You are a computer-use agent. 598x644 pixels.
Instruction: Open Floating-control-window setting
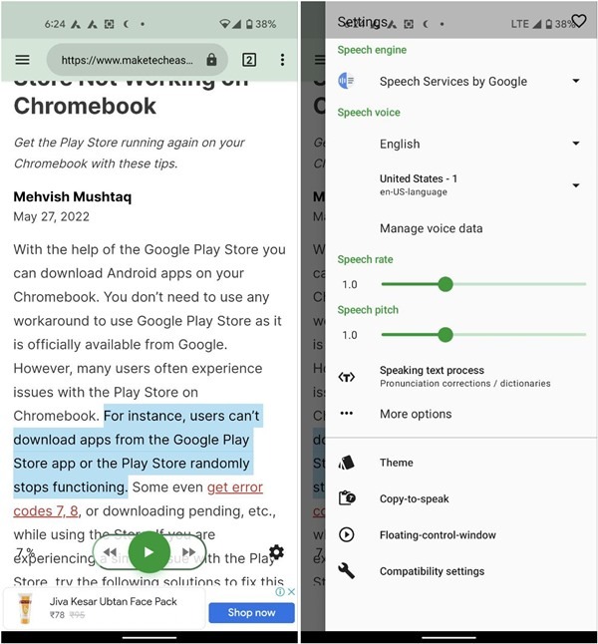point(438,534)
